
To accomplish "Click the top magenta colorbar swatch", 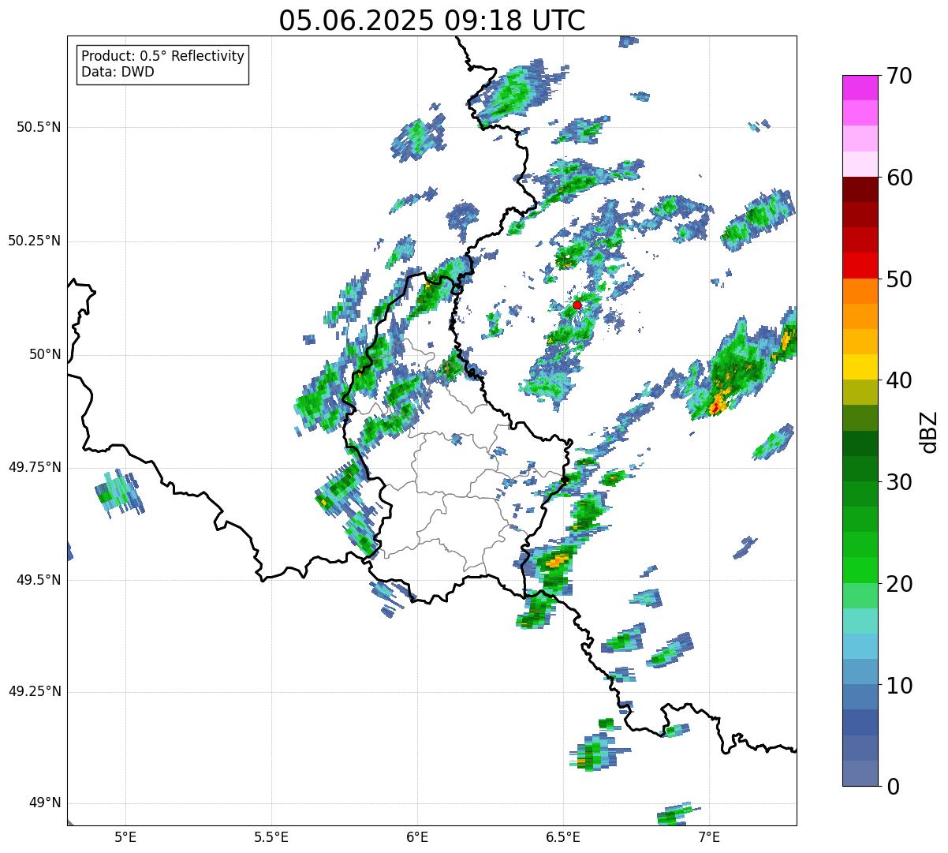I will pos(860,88).
